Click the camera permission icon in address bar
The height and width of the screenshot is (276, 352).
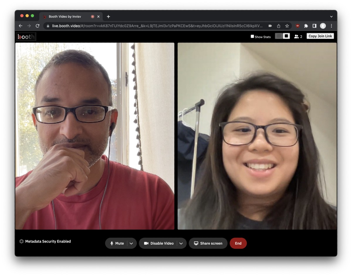pyautogui.click(x=270, y=26)
